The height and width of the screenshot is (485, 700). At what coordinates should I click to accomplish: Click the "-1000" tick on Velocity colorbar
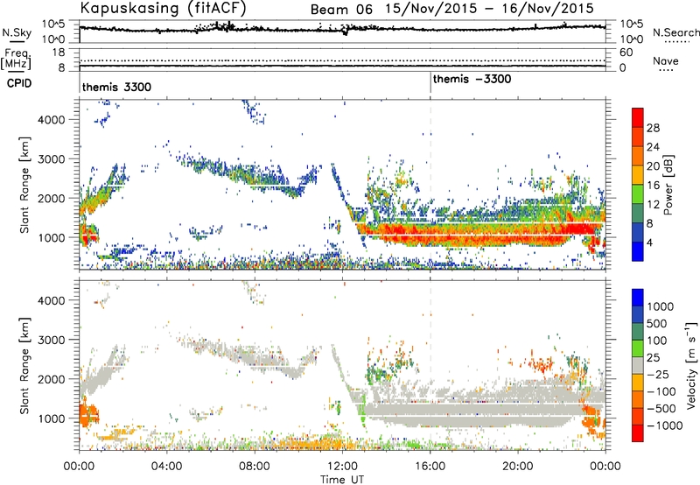click(664, 425)
